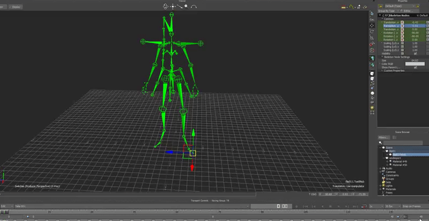This screenshot has height=221, width=429.
Task: Activate the Translate tool in side toolbar
Action: click(x=372, y=25)
